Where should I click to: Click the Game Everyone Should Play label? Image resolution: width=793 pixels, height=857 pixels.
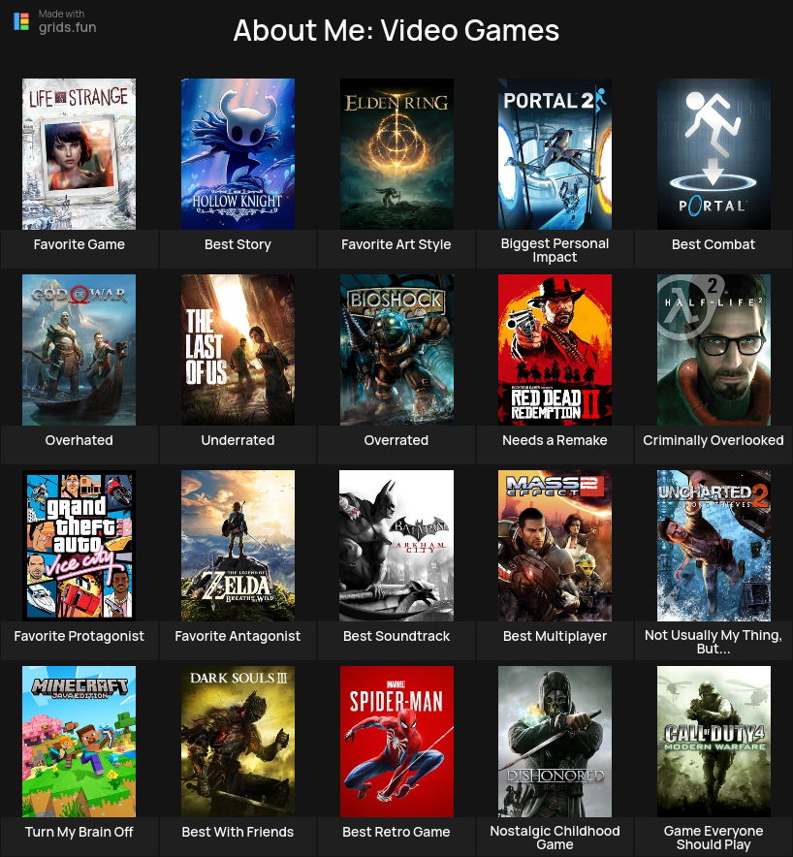(714, 838)
